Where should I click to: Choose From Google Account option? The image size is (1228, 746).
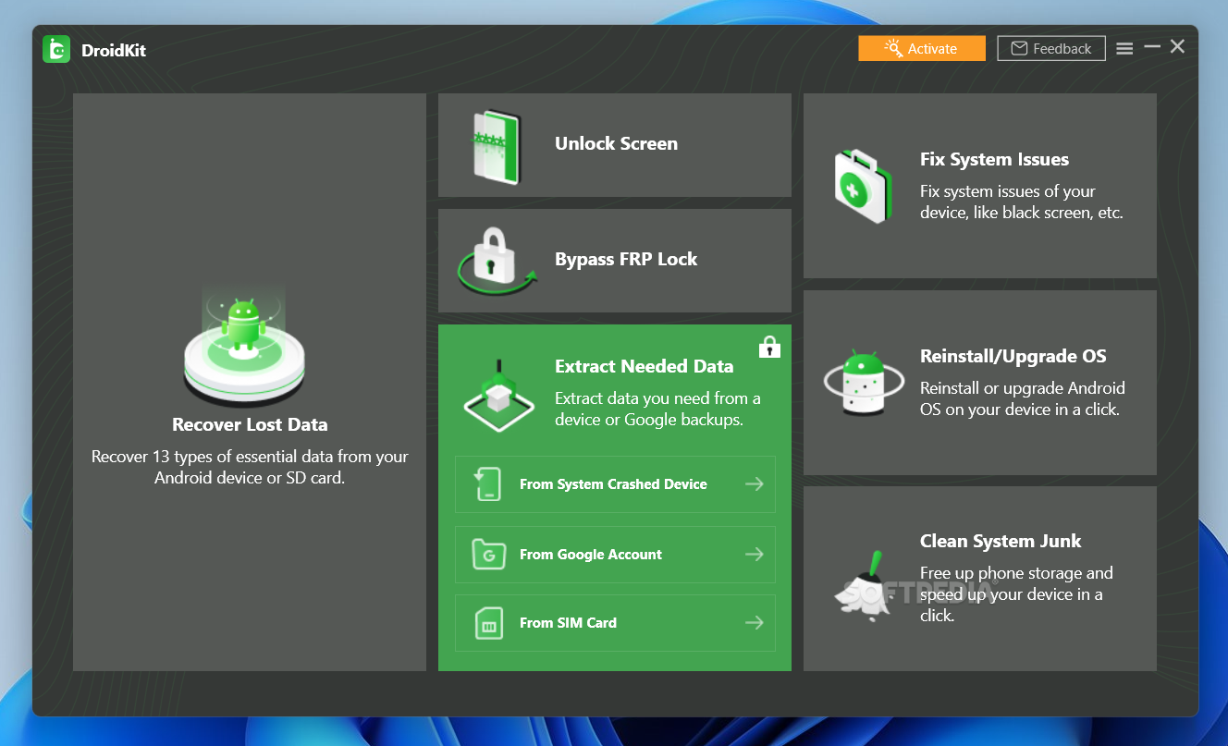pos(615,555)
